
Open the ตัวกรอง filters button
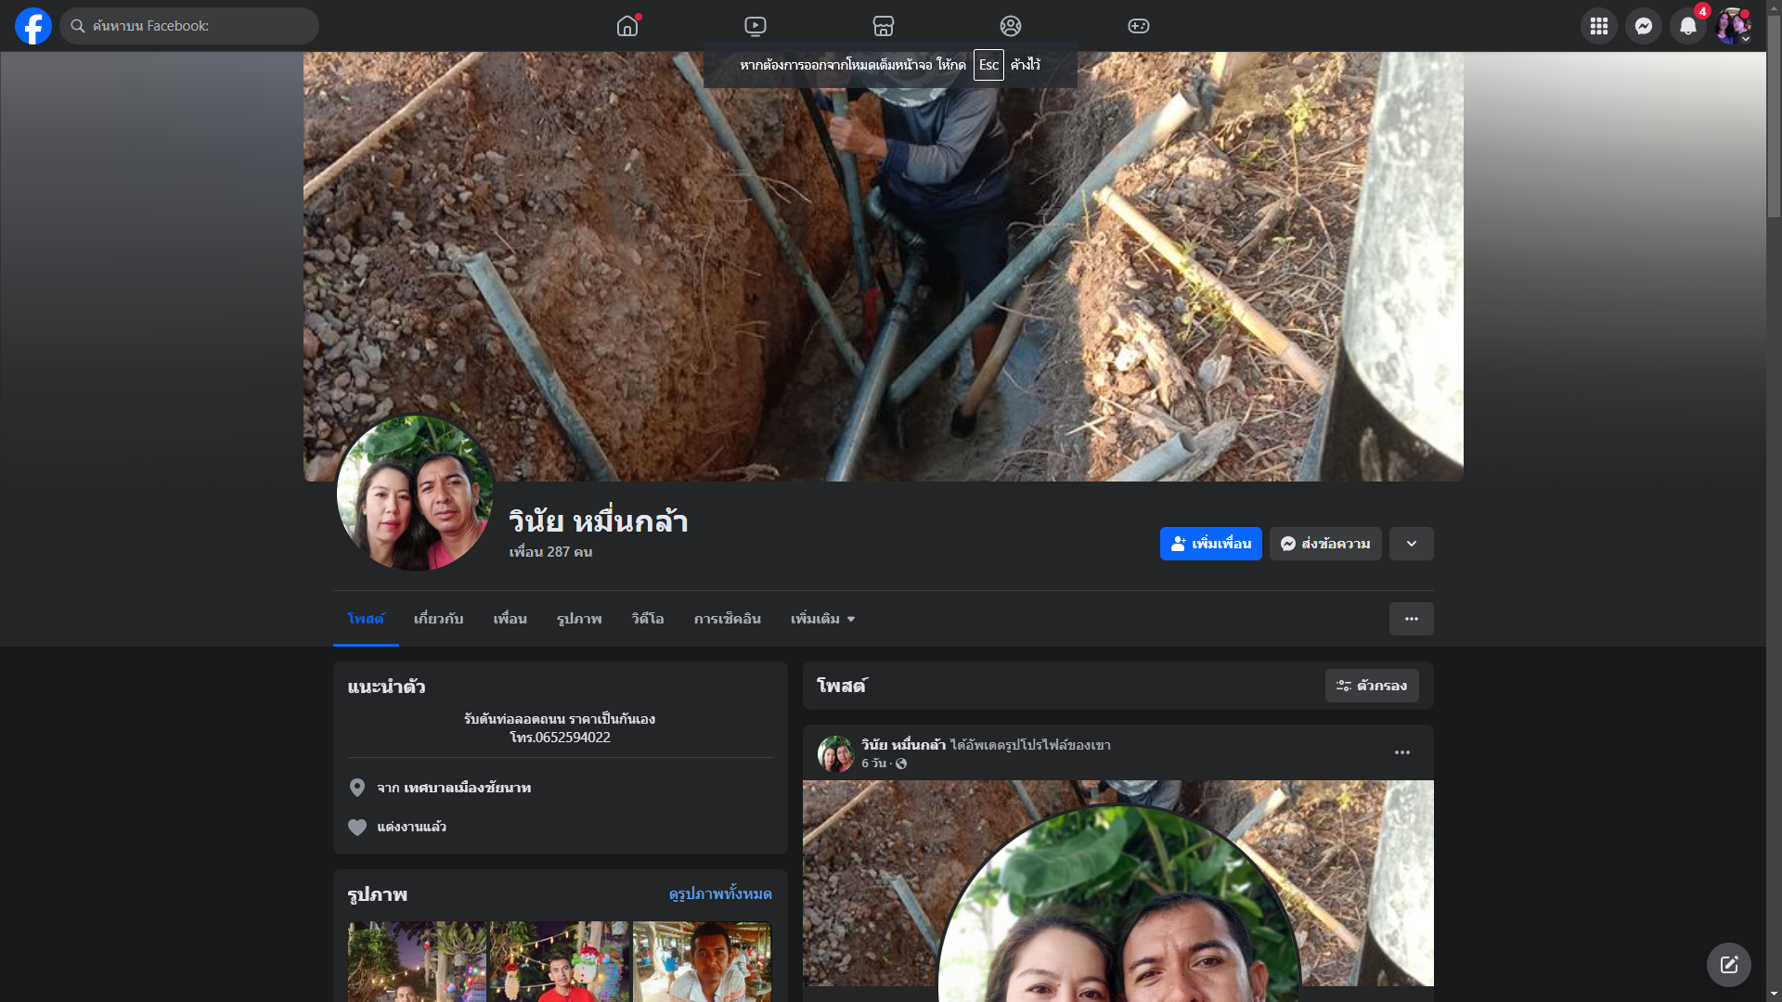coord(1371,686)
